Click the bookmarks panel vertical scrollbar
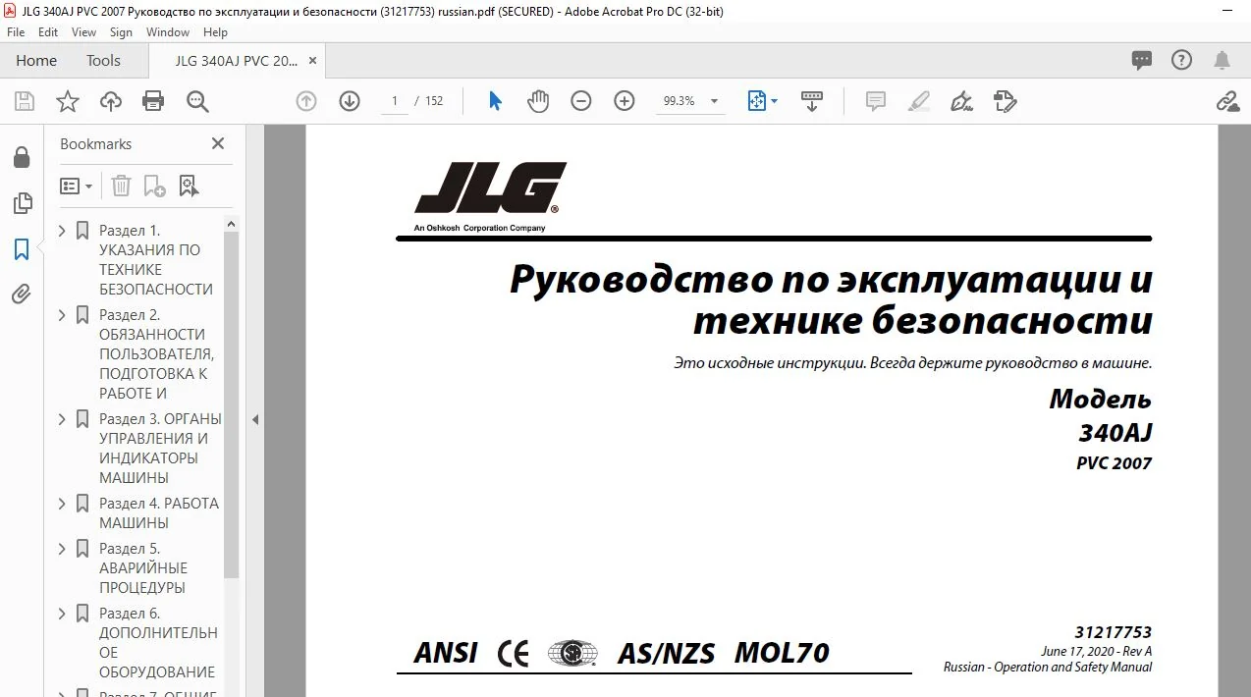 [x=232, y=404]
